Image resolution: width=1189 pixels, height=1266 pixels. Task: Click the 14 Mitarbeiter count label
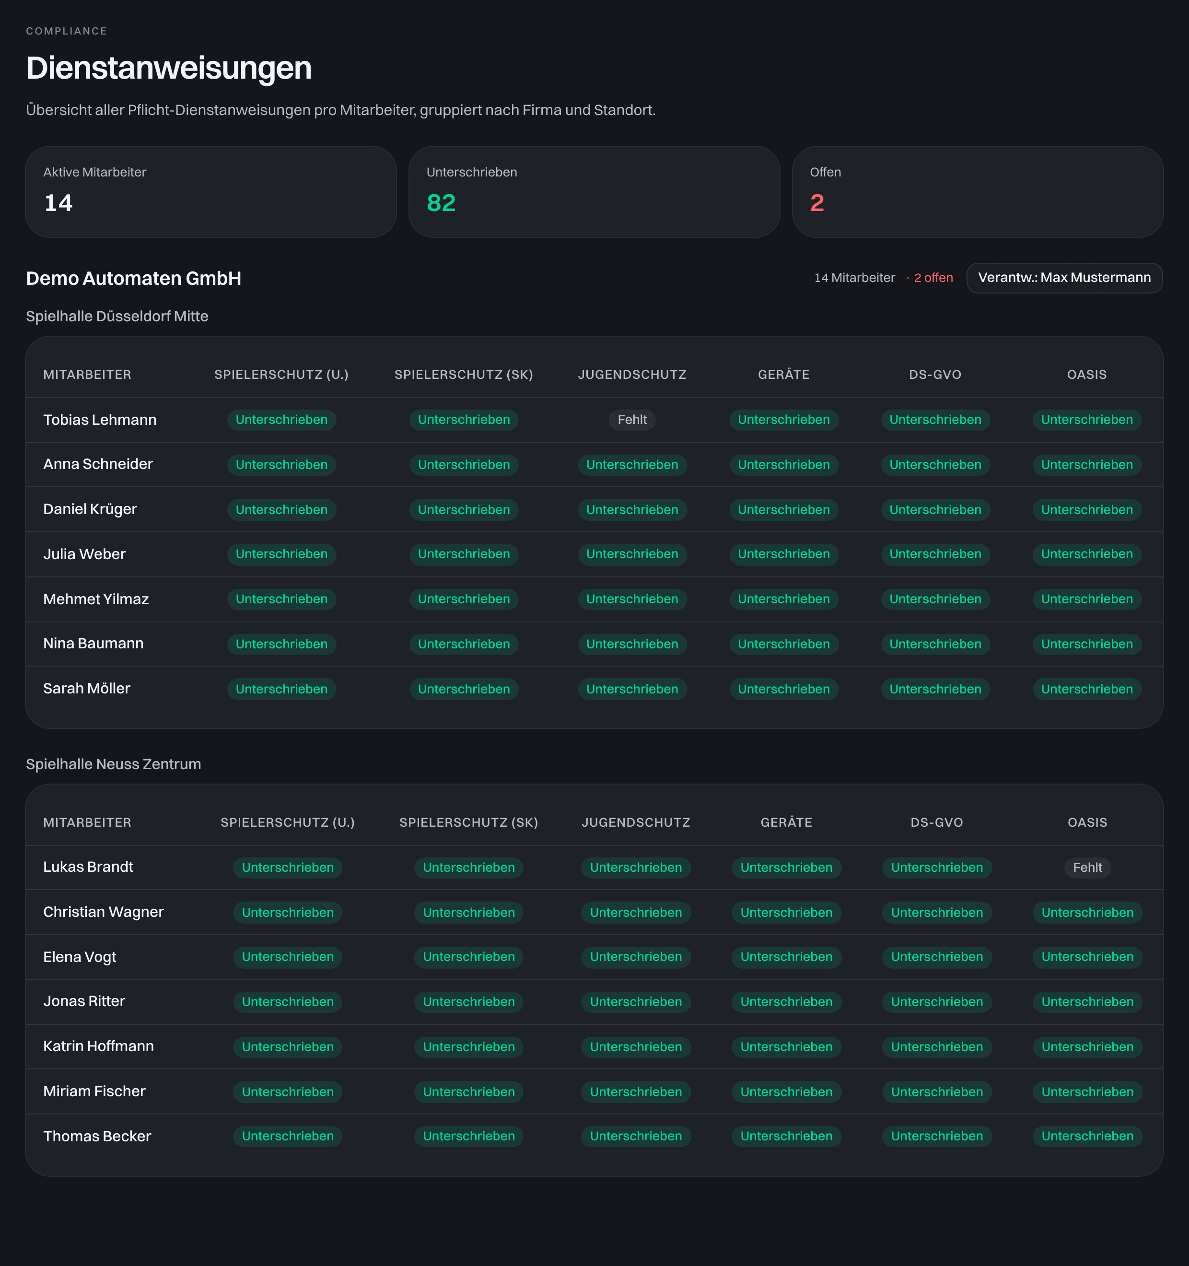(x=854, y=278)
